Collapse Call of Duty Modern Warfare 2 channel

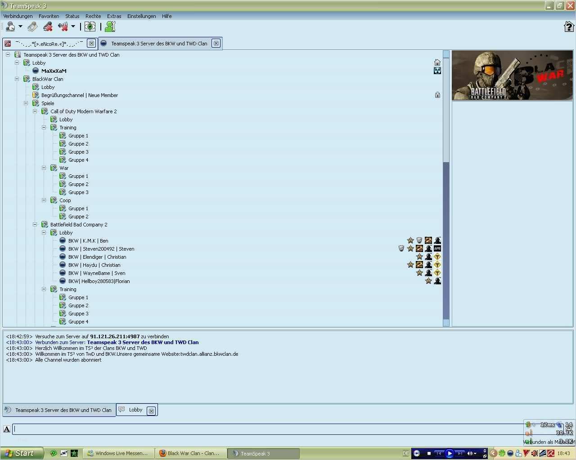pyautogui.click(x=35, y=111)
